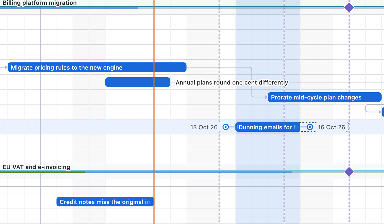Click the Annual plans round one cent differently label
Screen dimensions: 384x224
232,82
